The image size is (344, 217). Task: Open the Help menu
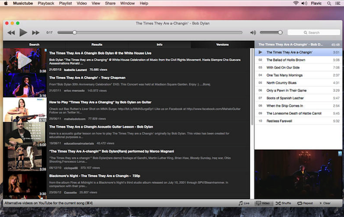pos(144,3)
